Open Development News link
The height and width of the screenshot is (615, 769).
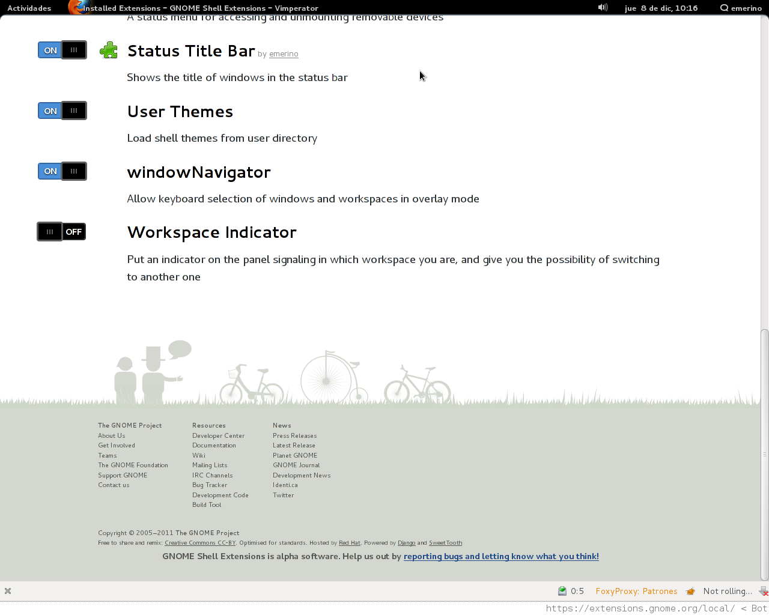pyautogui.click(x=302, y=475)
